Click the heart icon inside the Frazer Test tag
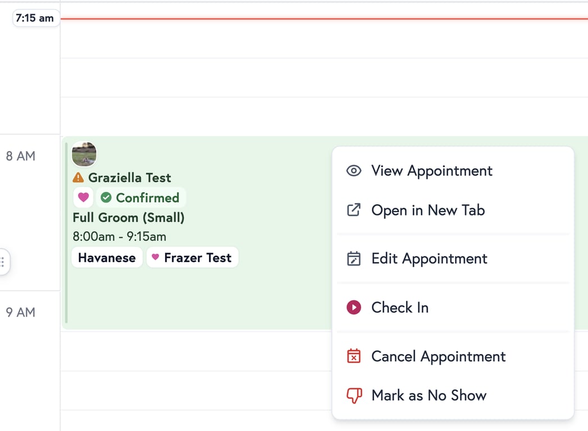This screenshot has width=588, height=431. 155,257
